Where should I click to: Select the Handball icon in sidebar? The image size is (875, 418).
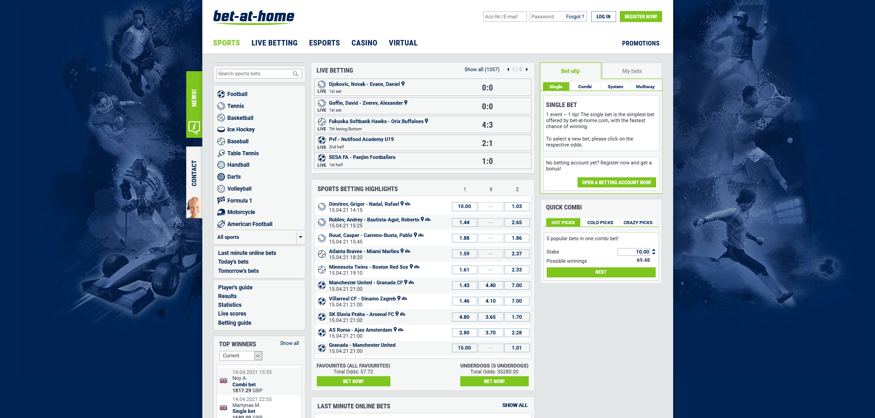point(221,165)
